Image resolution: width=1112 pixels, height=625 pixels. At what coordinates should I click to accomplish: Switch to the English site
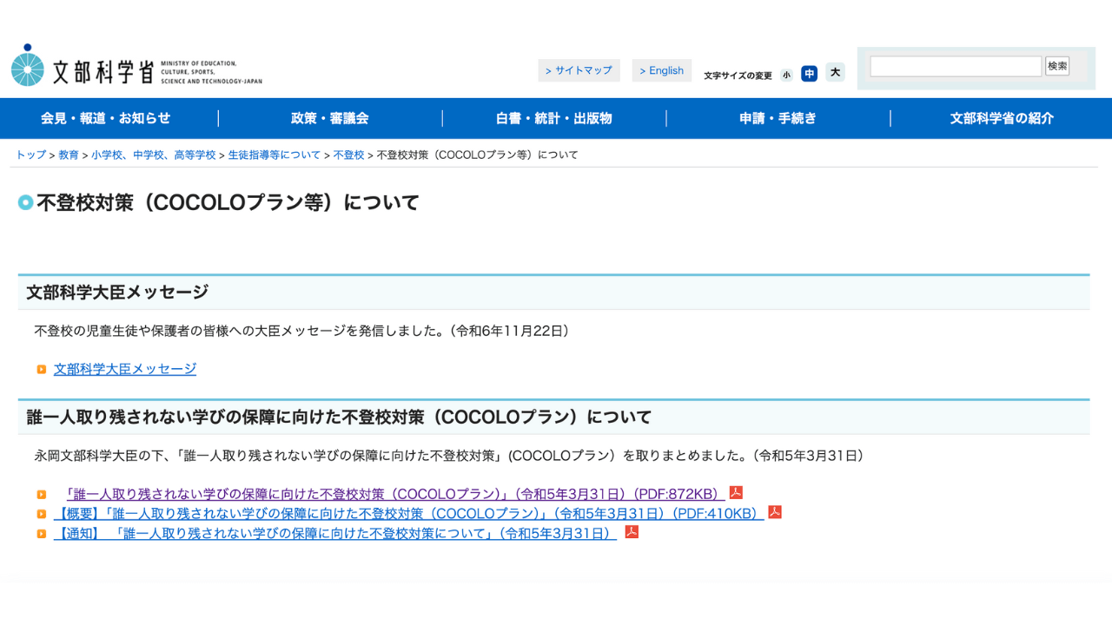(x=661, y=71)
